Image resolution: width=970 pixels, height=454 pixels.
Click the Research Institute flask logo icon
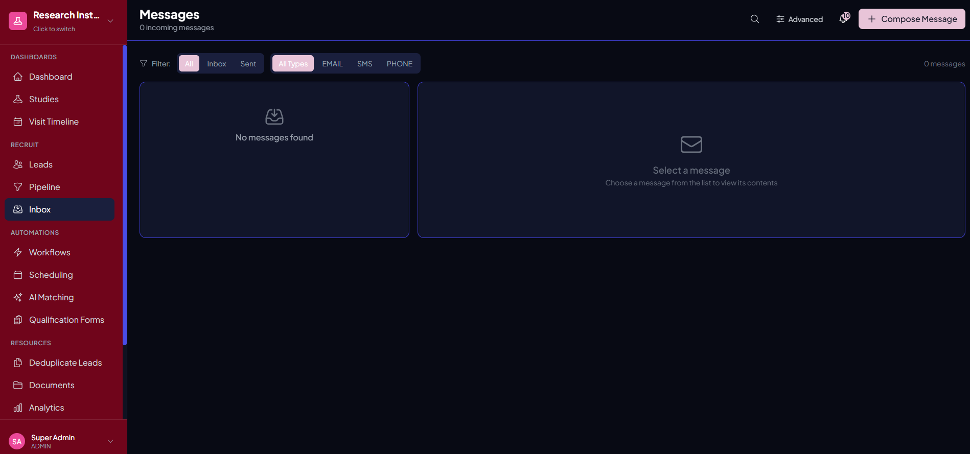(x=18, y=21)
